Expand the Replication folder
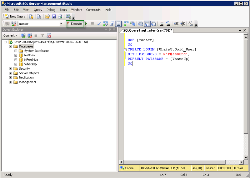This screenshot has width=250, height=178. point(11,78)
